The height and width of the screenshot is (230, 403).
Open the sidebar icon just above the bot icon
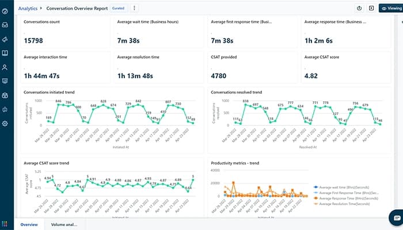[x=5, y=95]
